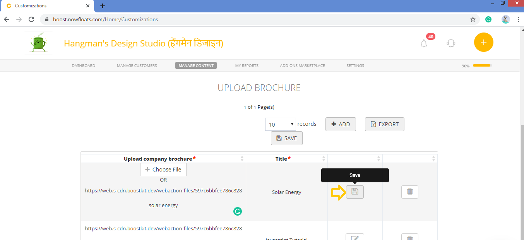Delete the Solar Energy brochure via trash icon
The image size is (524, 240).
click(x=410, y=192)
